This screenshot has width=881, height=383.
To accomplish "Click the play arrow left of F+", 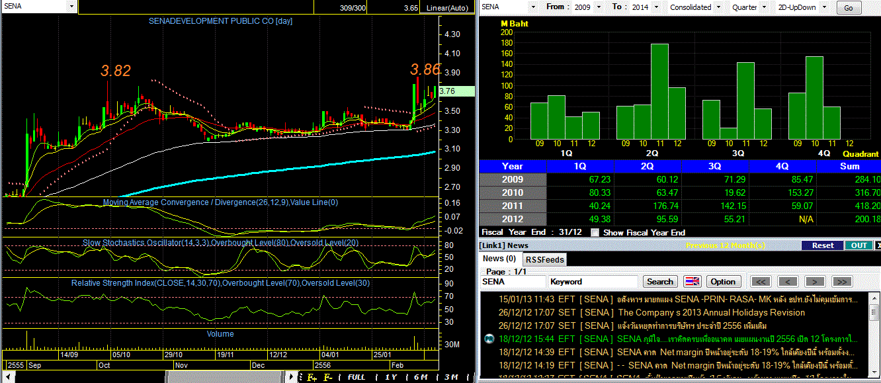I will [292, 378].
